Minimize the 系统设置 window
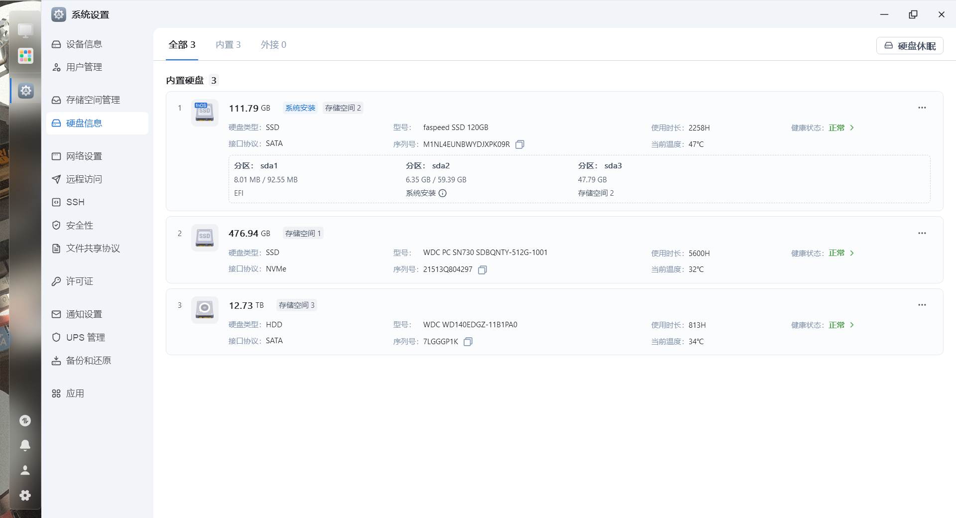Screen dimensions: 956x518 [x=884, y=14]
